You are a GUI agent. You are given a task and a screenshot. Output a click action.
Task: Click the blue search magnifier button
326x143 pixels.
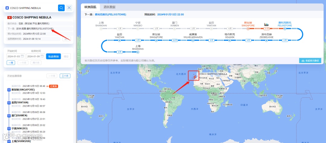click(61, 8)
